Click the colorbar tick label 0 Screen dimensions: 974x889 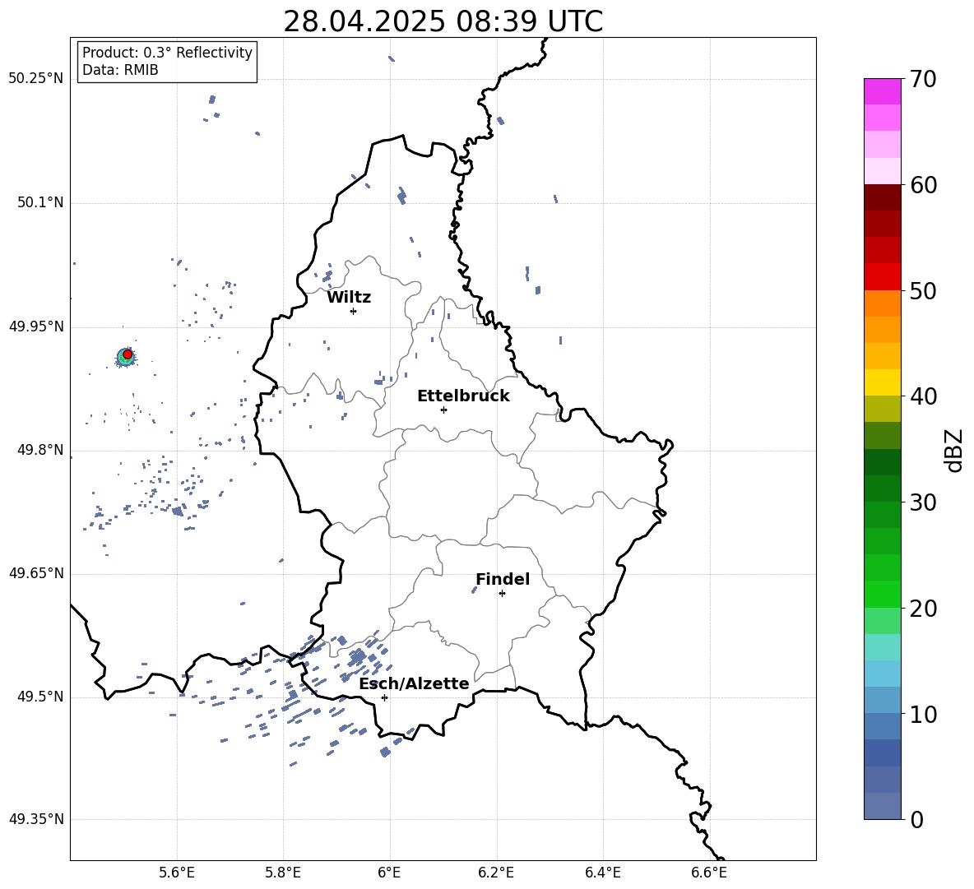click(917, 820)
